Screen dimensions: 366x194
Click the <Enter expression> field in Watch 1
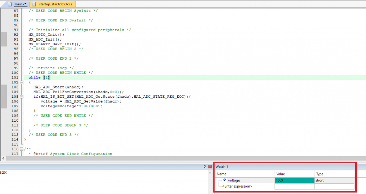237,186
